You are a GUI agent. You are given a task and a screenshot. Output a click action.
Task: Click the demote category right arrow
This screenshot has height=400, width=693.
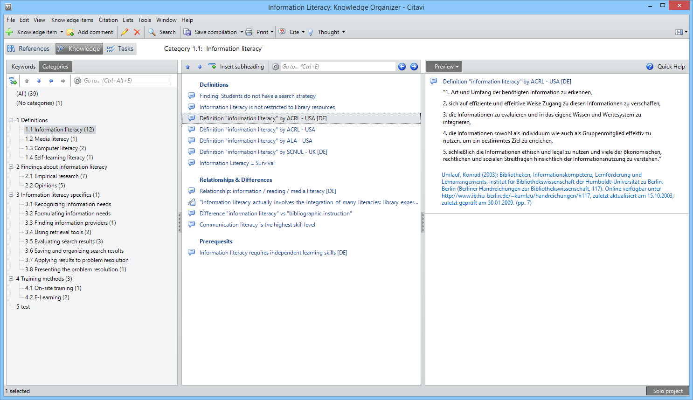pyautogui.click(x=63, y=81)
